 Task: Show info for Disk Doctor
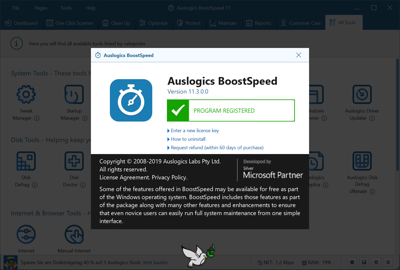[x=83, y=185]
